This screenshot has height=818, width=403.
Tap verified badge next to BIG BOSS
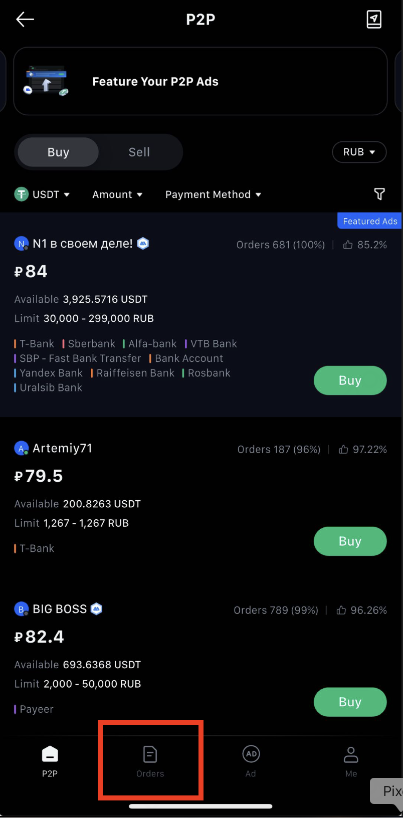(96, 609)
